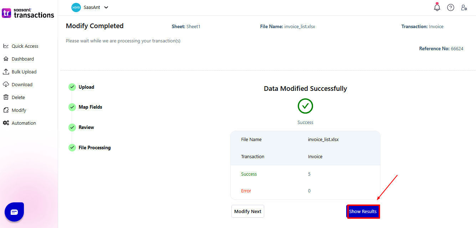
Task: Click the SaasAnt Transactions logo
Action: tap(28, 13)
